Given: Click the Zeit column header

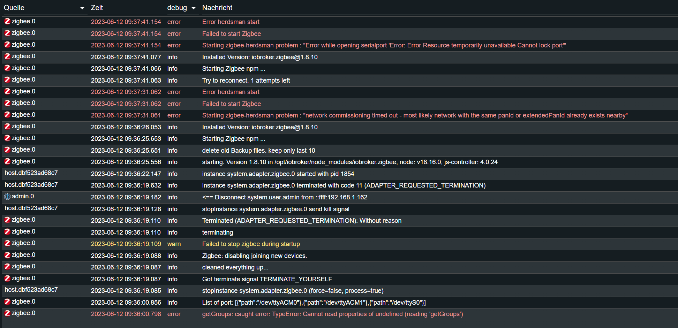Looking at the screenshot, I should tap(97, 8).
